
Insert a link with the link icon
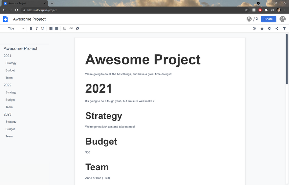71,29
